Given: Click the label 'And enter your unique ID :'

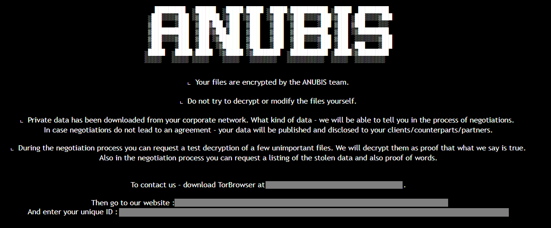Looking at the screenshot, I should pos(73,212).
